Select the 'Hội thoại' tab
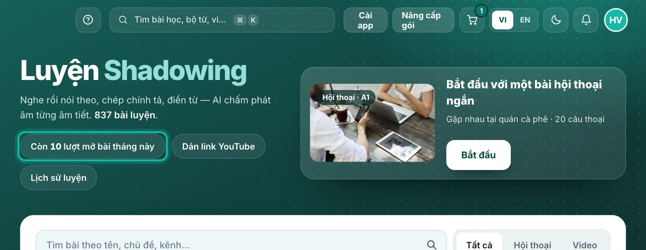Image resolution: width=646 pixels, height=250 pixels. coord(532,245)
